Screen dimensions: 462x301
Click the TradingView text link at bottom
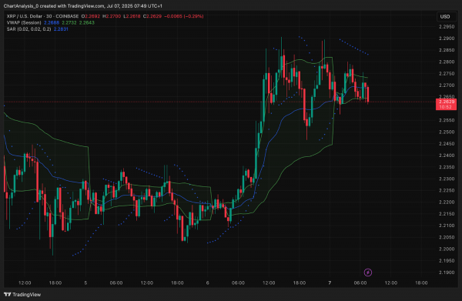coord(26,295)
